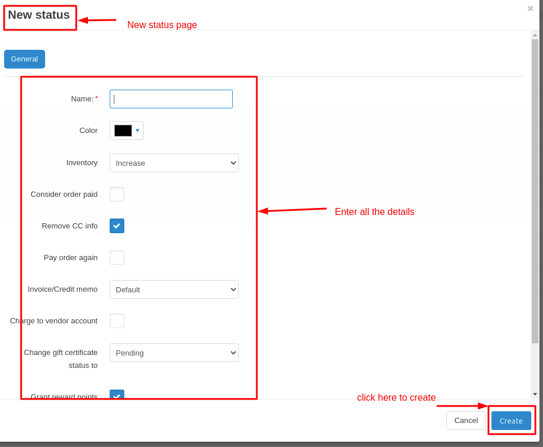Viewport: 543px width, 447px height.
Task: Switch to the General tab
Action: 25,59
